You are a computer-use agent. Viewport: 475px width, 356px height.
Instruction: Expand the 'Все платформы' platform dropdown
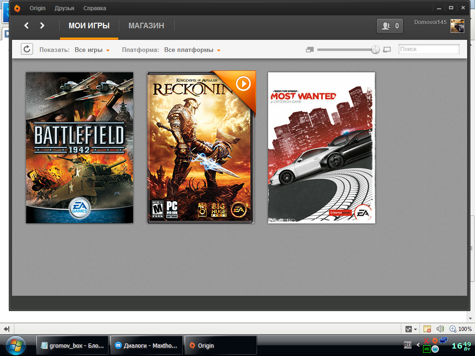[x=192, y=50]
